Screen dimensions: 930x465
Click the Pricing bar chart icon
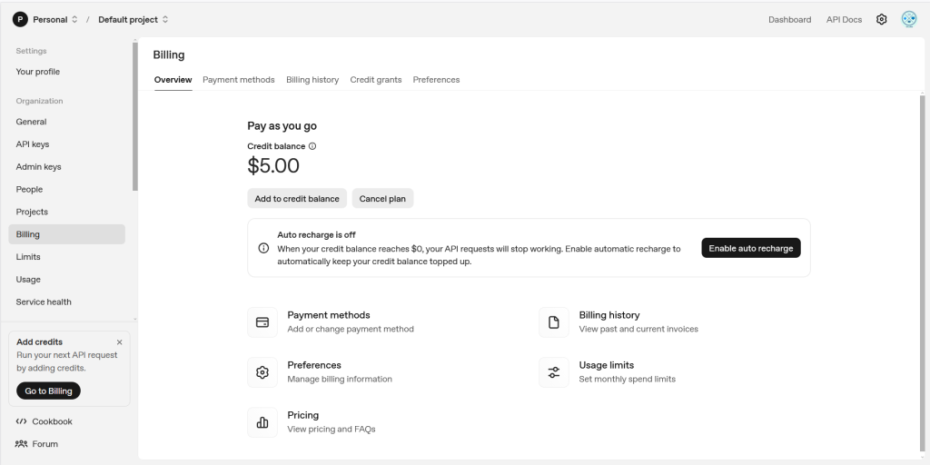pyautogui.click(x=262, y=422)
